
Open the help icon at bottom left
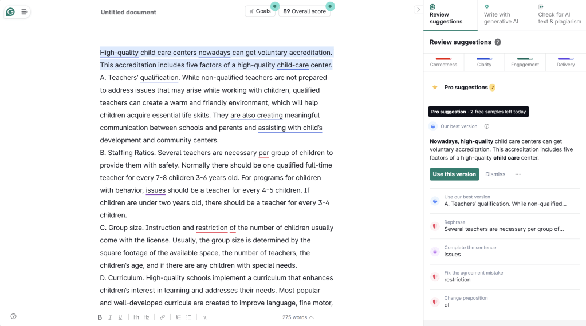(x=13, y=316)
